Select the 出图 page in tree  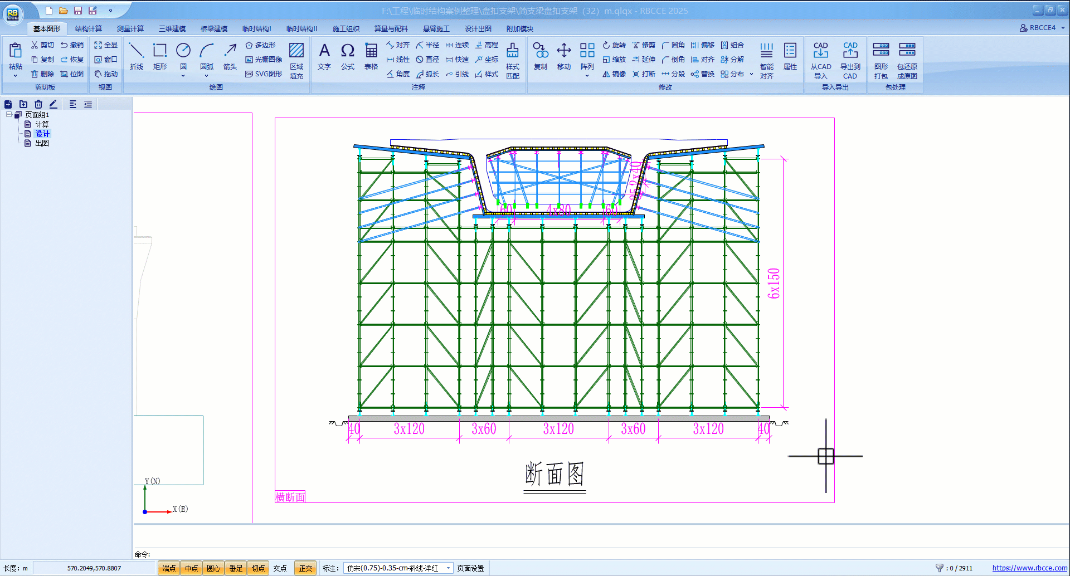(42, 143)
